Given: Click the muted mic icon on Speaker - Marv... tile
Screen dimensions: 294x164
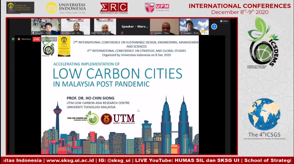Looking at the screenshot, I should [122, 33].
